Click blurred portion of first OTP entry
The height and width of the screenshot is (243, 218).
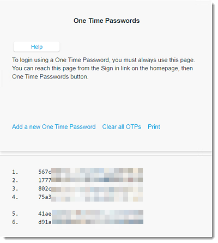tap(97, 172)
